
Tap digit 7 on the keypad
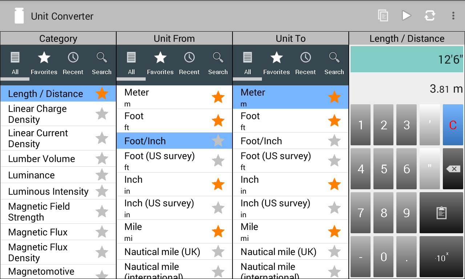[x=361, y=213]
